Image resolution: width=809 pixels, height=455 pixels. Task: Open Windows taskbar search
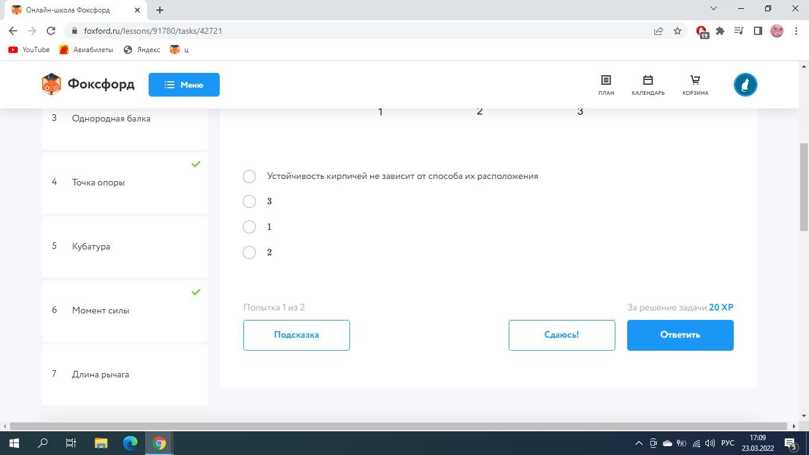[x=43, y=443]
